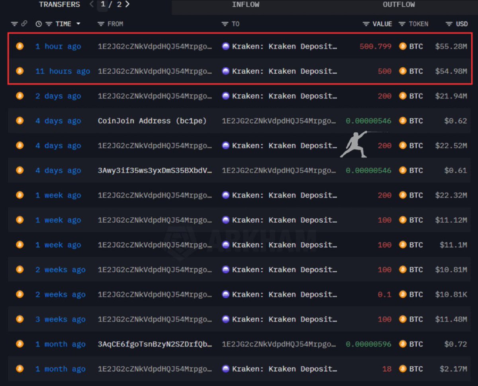Click the $11.48M USD amount
The width and height of the screenshot is (478, 386).
point(451,319)
